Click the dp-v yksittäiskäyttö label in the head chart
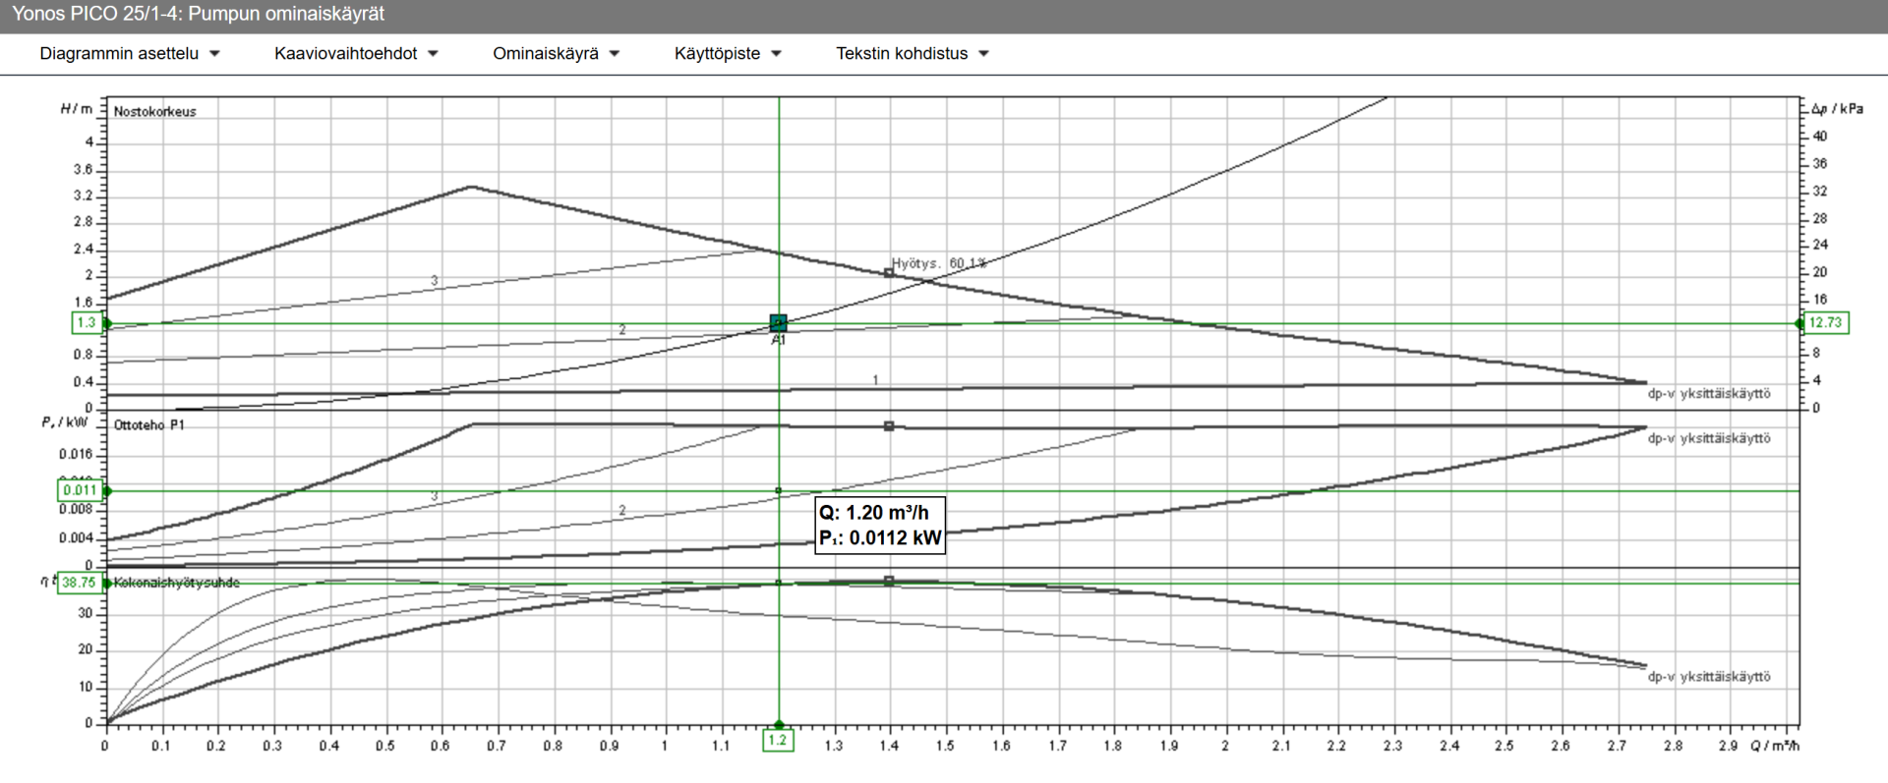This screenshot has width=1888, height=783. [1709, 393]
